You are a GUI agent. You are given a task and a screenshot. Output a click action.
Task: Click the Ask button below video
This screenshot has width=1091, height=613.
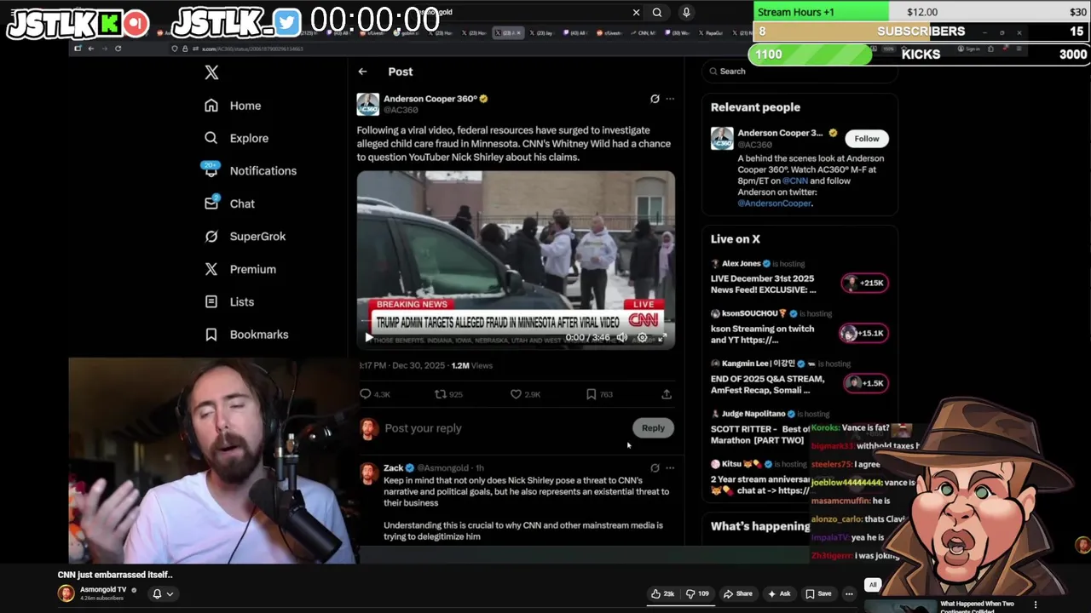(779, 594)
